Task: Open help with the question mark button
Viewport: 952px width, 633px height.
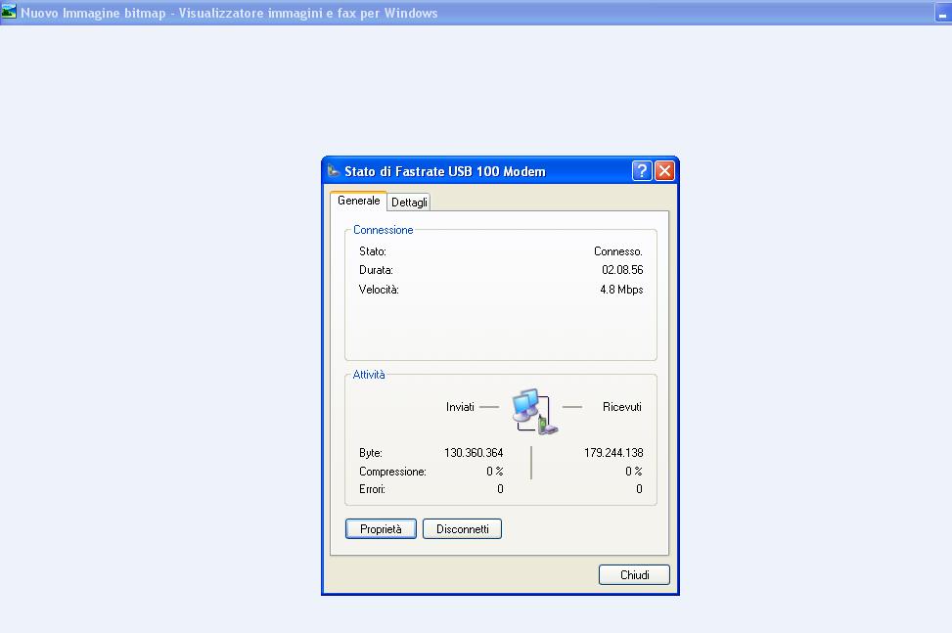Action: pyautogui.click(x=642, y=171)
